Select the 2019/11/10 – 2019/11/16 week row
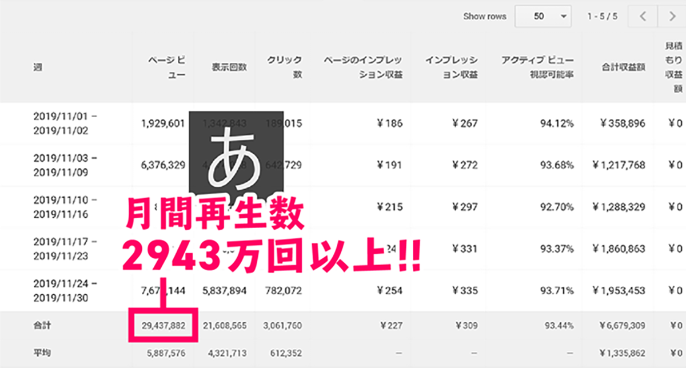This screenshot has width=686, height=368. click(x=65, y=207)
